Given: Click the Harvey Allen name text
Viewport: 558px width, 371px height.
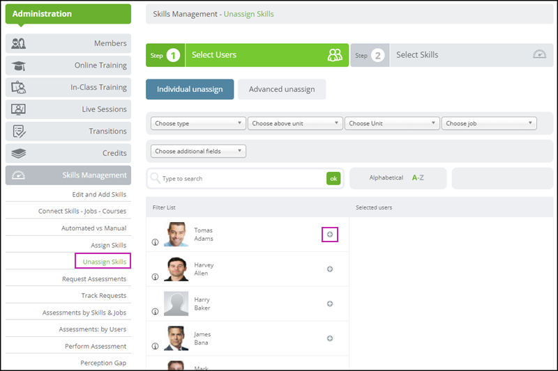Looking at the screenshot, I should (x=204, y=269).
